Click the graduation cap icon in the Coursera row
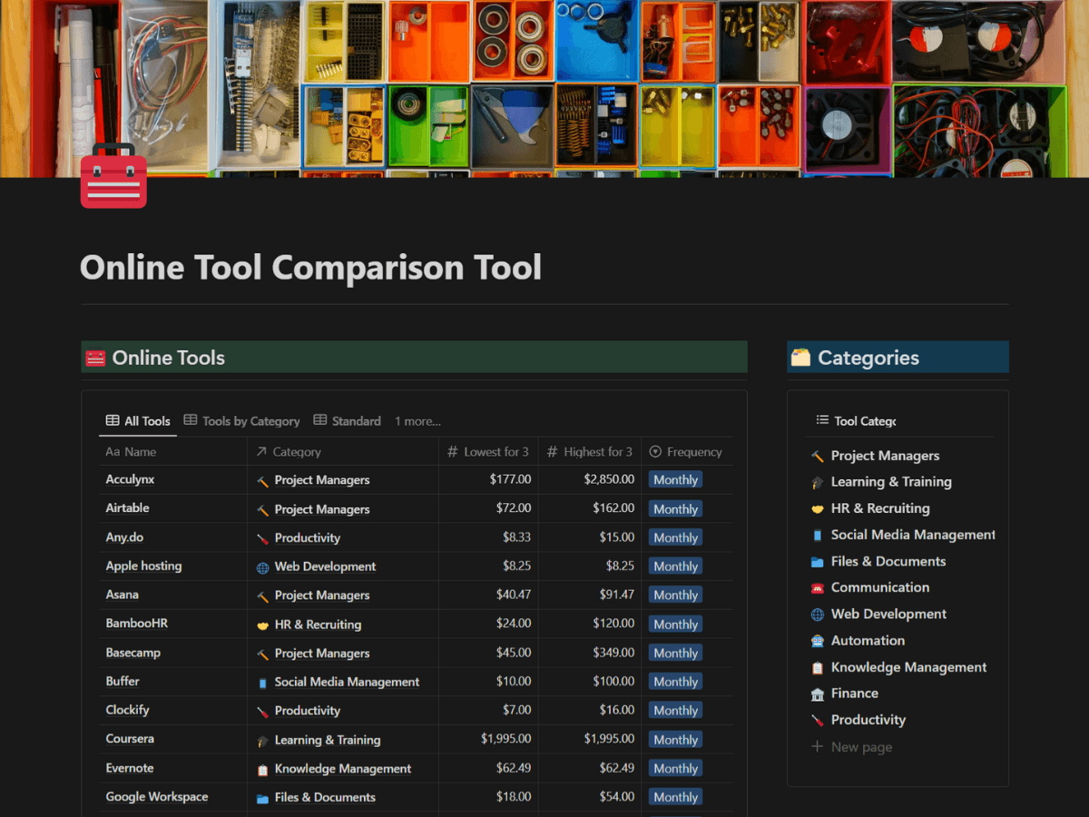 pos(263,741)
